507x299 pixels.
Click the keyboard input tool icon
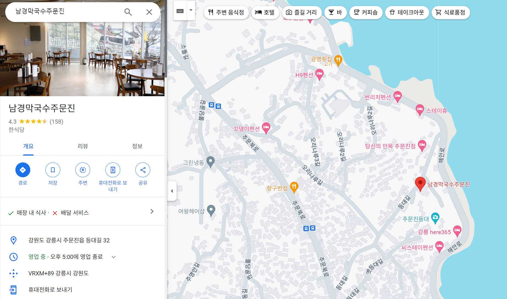[180, 11]
